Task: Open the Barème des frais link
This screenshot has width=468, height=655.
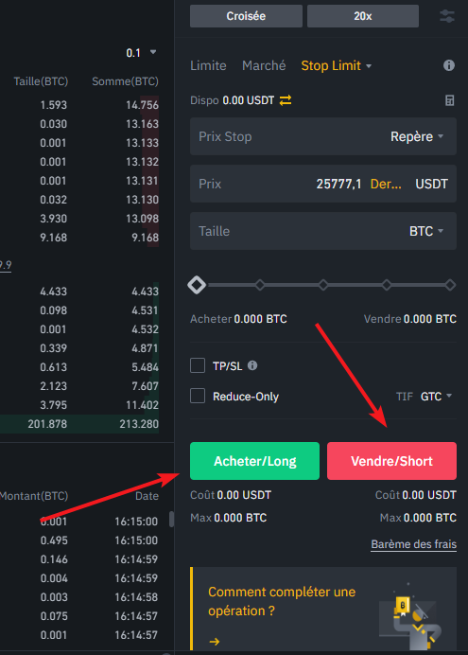Action: [414, 544]
